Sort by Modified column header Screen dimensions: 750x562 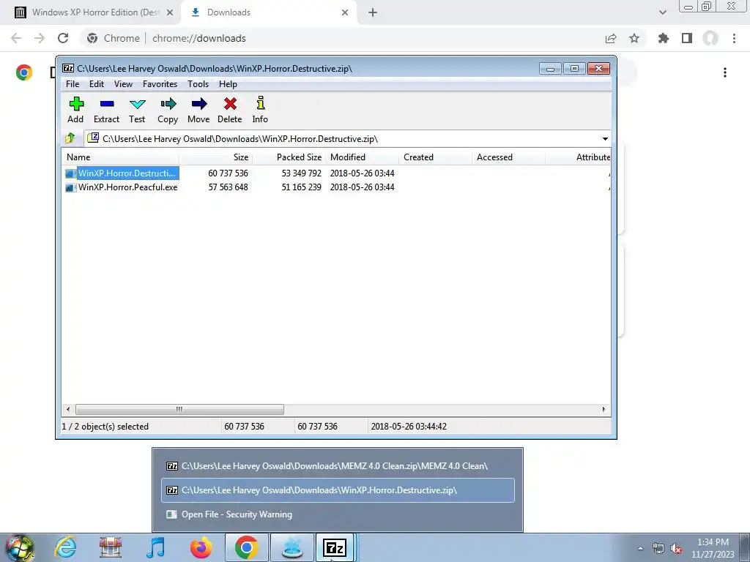click(x=362, y=157)
